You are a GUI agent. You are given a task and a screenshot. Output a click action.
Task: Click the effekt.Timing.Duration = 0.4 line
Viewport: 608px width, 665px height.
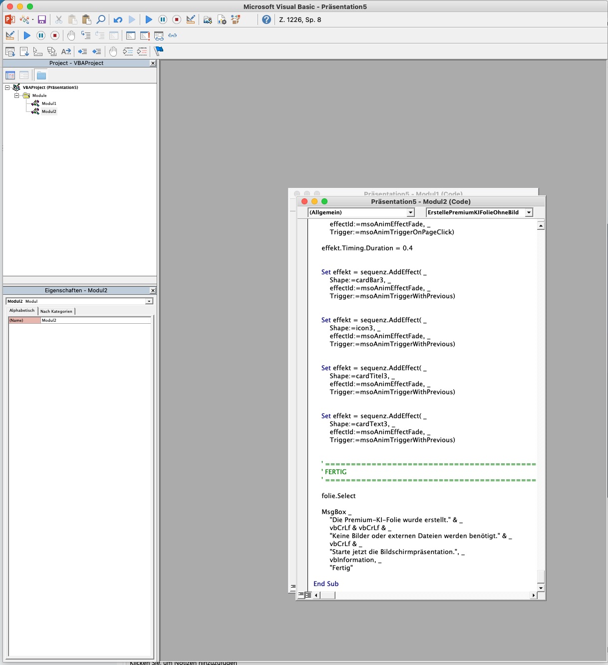[x=367, y=248]
